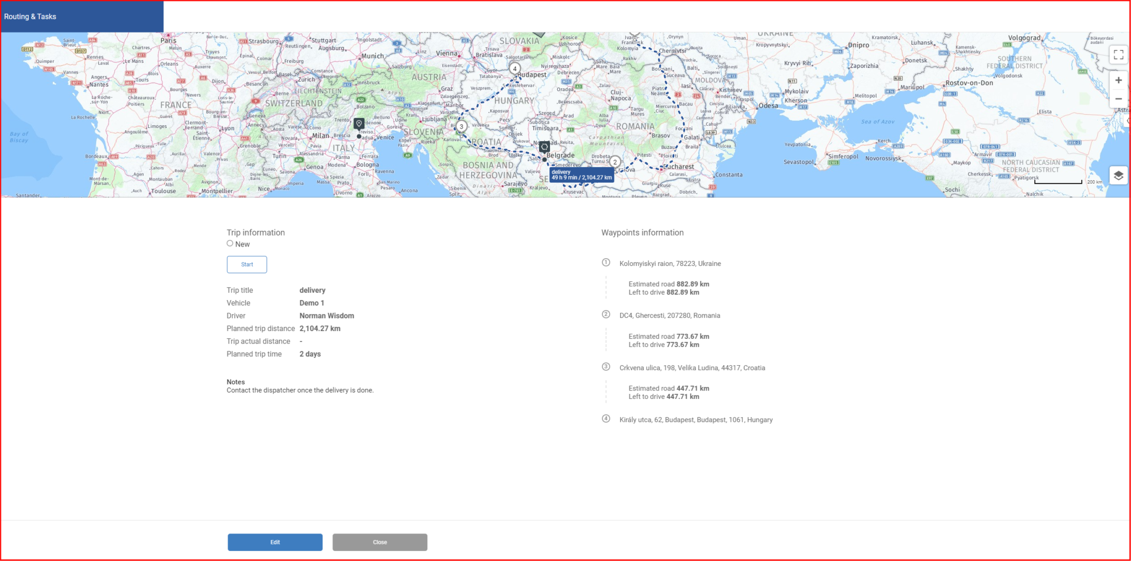Click the dispatcher note text
This screenshot has height=561, width=1131.
tap(300, 390)
